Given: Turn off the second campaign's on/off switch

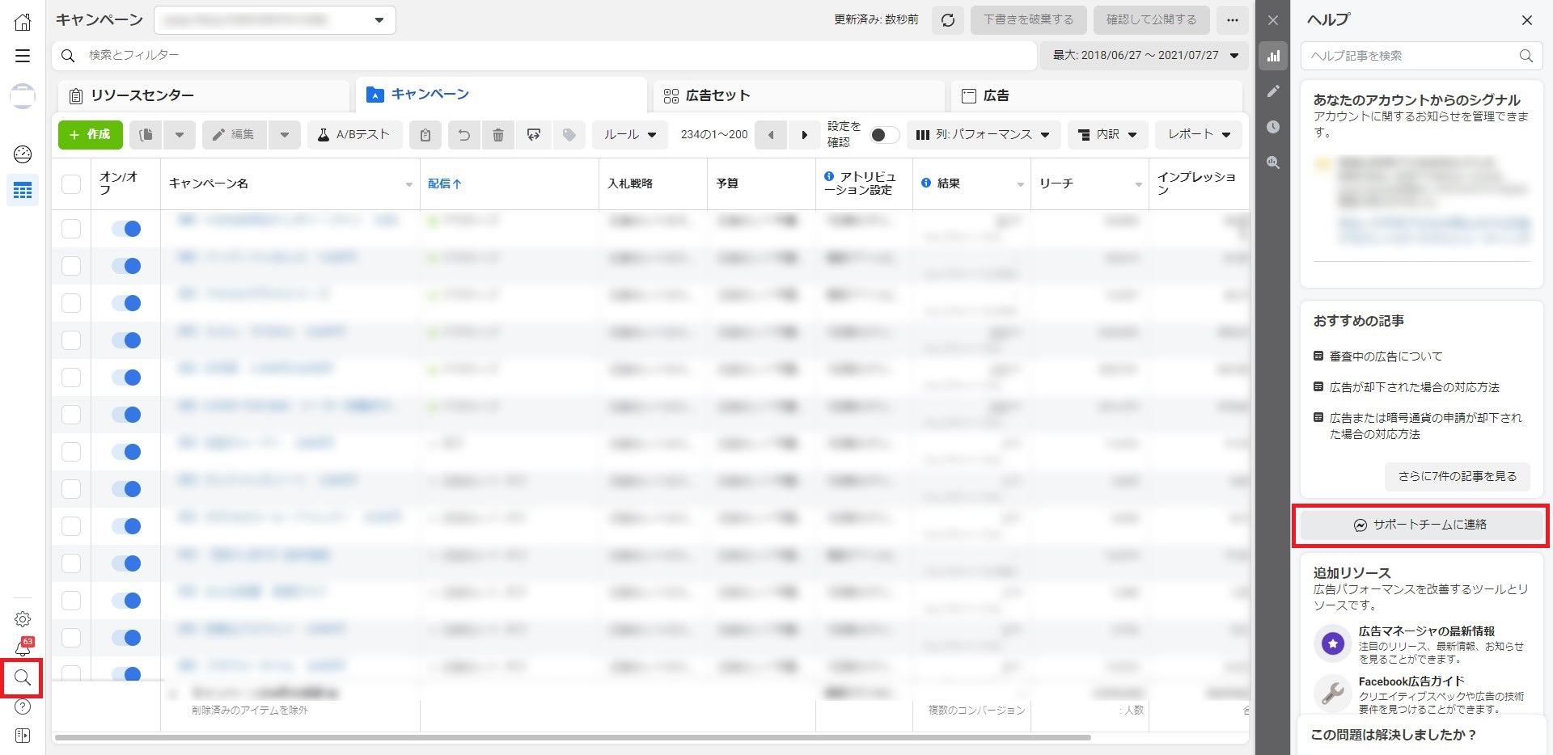Looking at the screenshot, I should pos(126,266).
